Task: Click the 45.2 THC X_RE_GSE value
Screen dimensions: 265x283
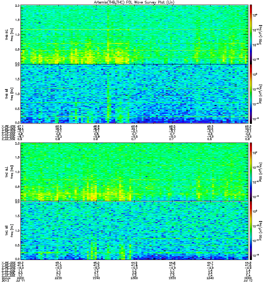Action: [x=20, y=263]
